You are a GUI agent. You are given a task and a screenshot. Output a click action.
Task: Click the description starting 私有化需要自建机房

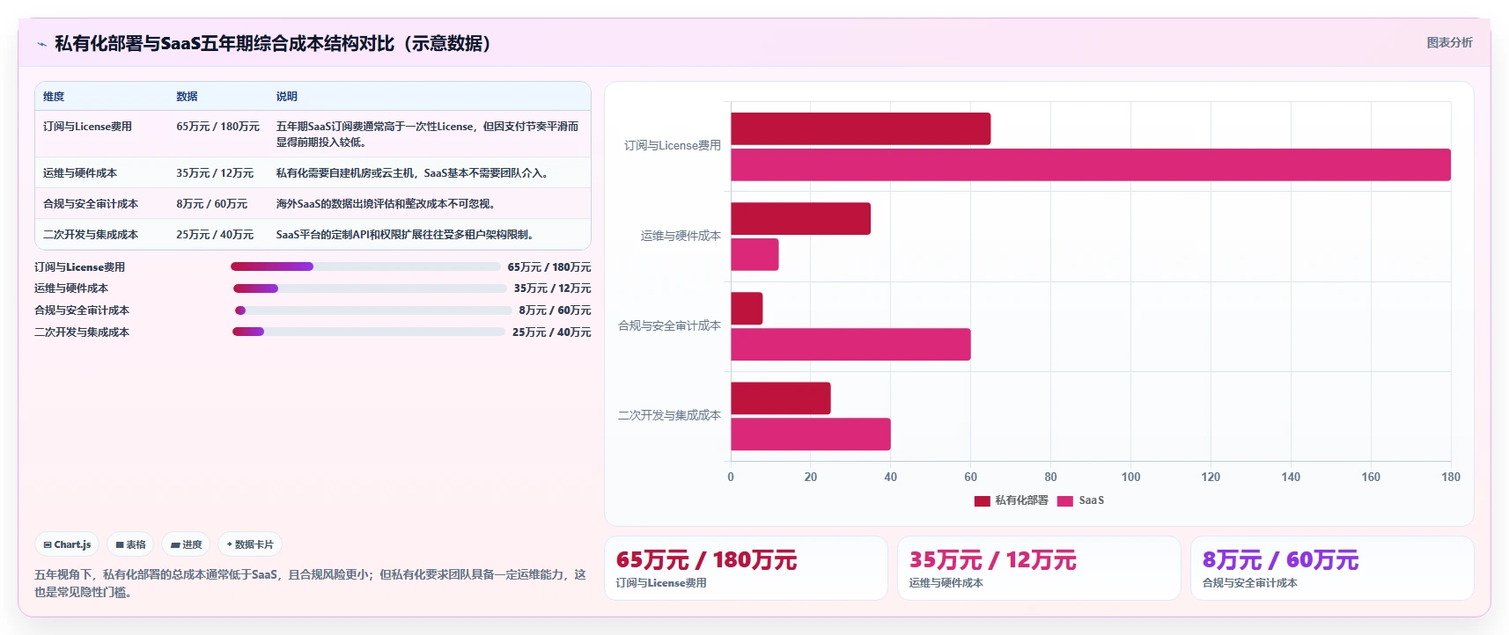click(415, 173)
